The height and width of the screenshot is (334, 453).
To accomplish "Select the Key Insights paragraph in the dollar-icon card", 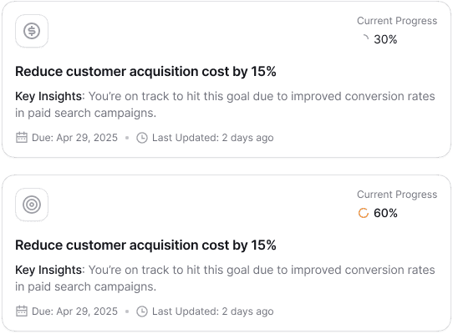I will 225,104.
